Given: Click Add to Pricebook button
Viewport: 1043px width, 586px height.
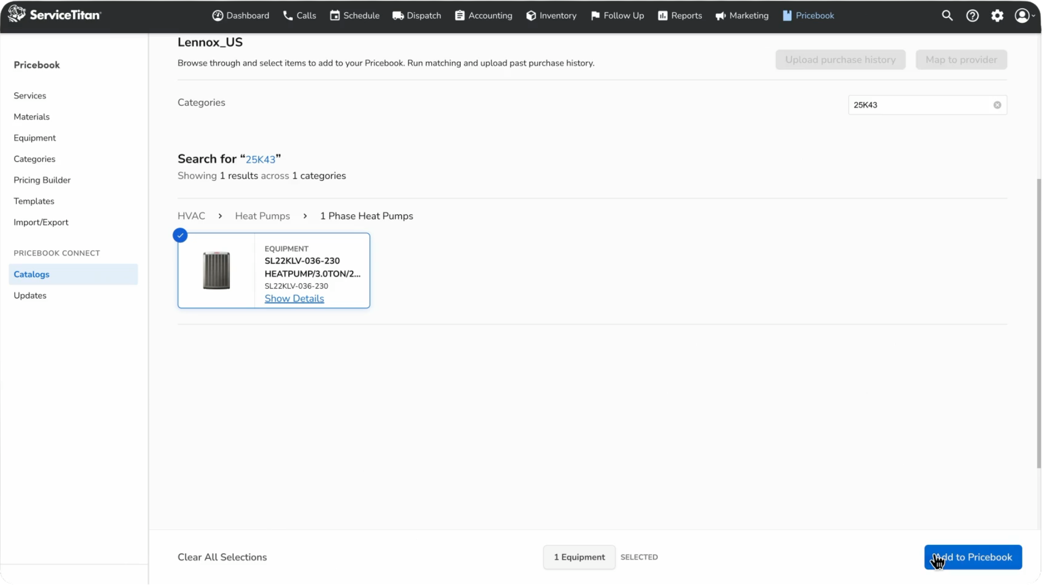Looking at the screenshot, I should 973,557.
